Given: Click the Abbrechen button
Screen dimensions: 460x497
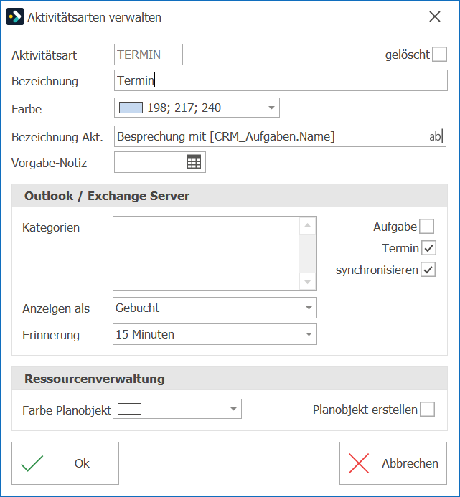Looking at the screenshot, I should coord(393,463).
